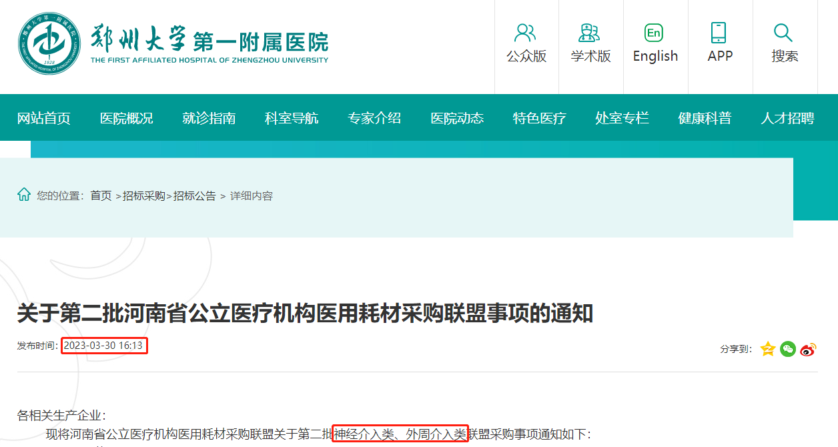838x447 pixels.
Task: Open 医院动态 menu item
Action: 457,118
